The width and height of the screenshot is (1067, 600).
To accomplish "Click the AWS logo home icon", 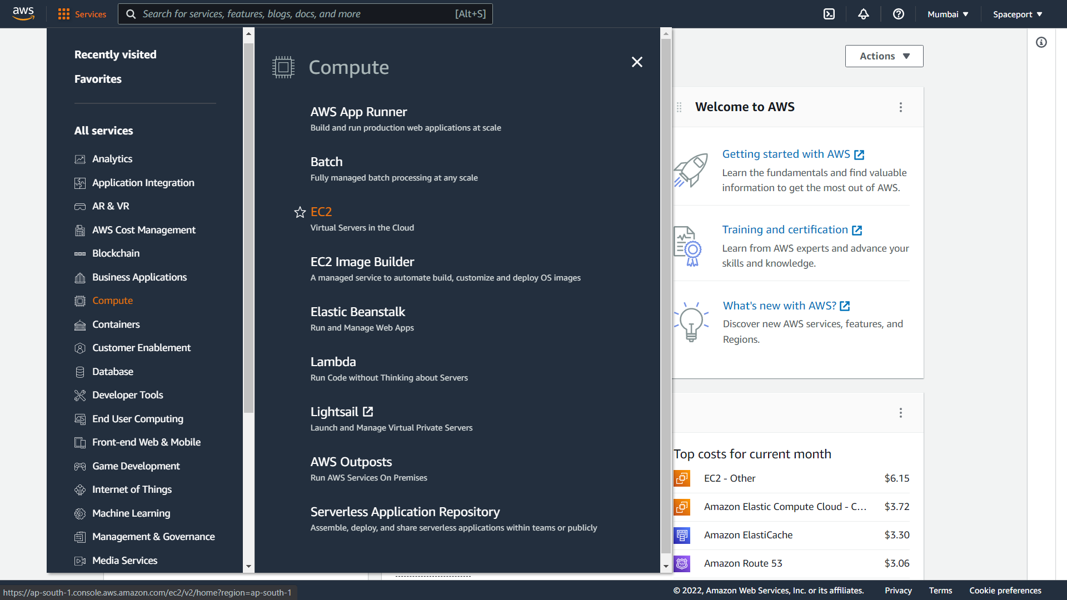I will coord(23,13).
